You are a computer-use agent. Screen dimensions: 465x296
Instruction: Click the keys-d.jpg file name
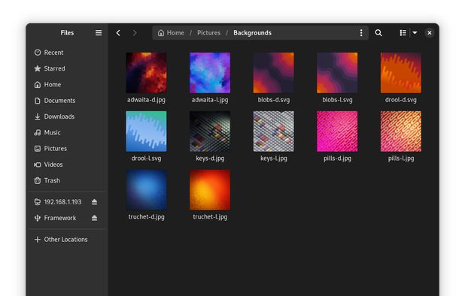click(210, 159)
